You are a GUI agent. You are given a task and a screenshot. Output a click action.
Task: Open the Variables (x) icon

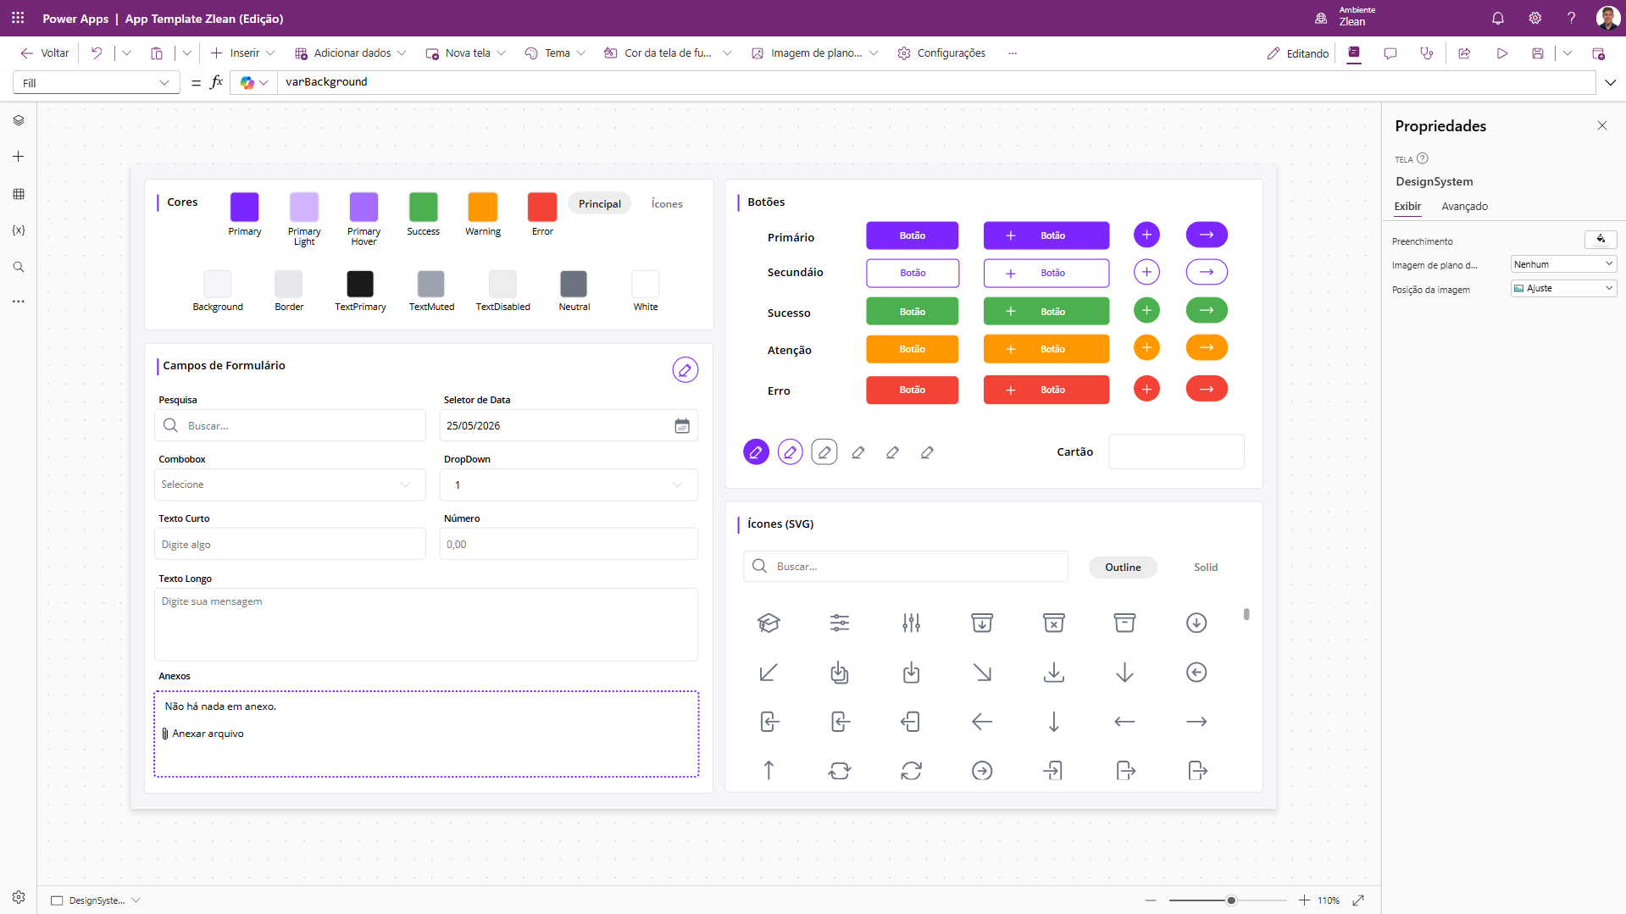tap(19, 230)
